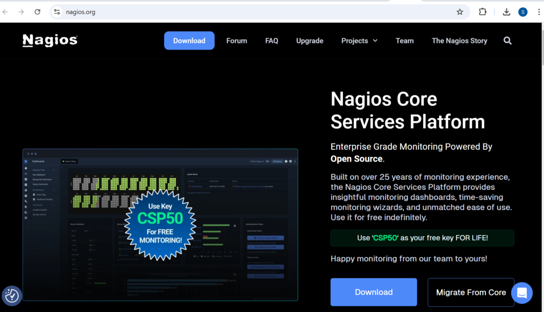Go back using the browser back arrow
This screenshot has height=312, width=544.
point(5,12)
